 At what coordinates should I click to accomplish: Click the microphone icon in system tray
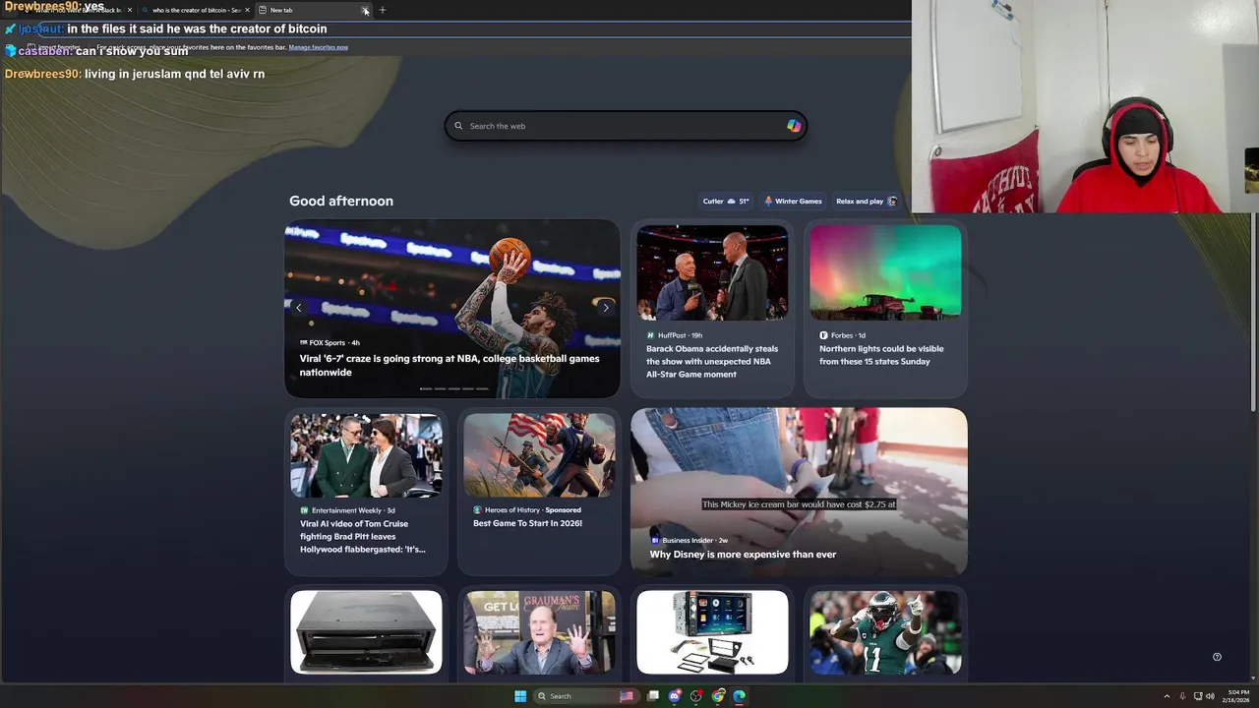1182,696
